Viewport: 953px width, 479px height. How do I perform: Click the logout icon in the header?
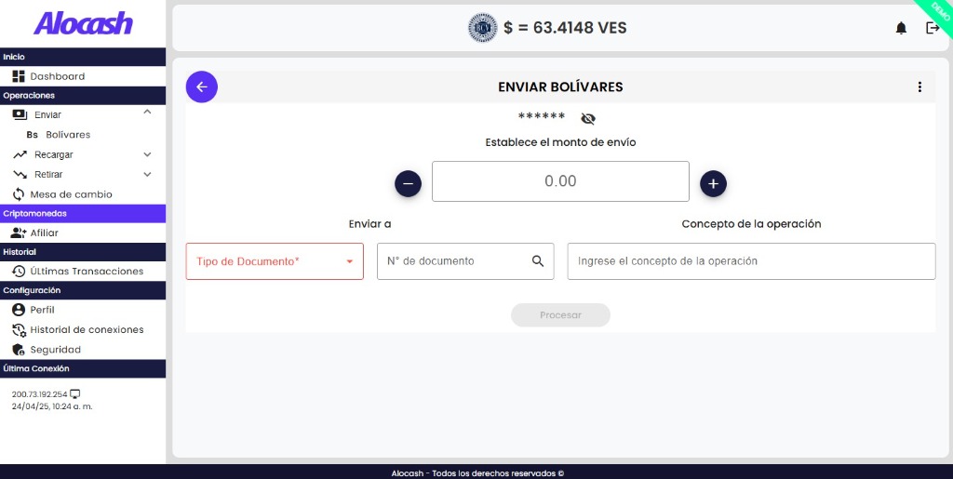(x=933, y=28)
